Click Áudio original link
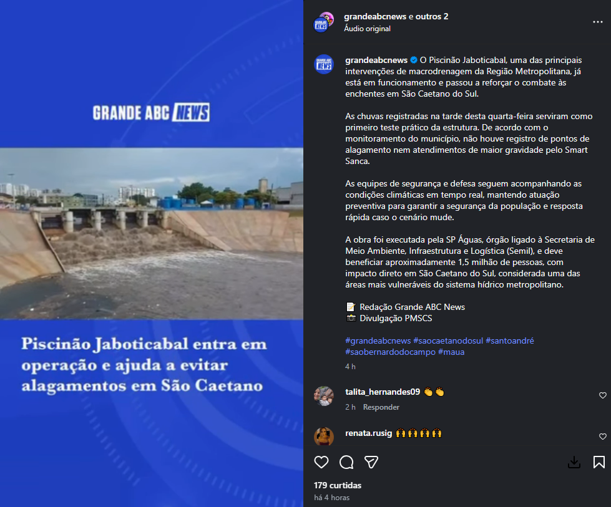Screen dimensions: 611x507 367,29
